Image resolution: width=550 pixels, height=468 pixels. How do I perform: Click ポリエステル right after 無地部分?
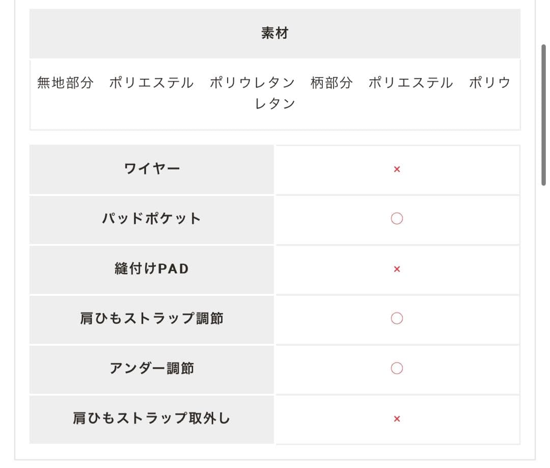151,82
